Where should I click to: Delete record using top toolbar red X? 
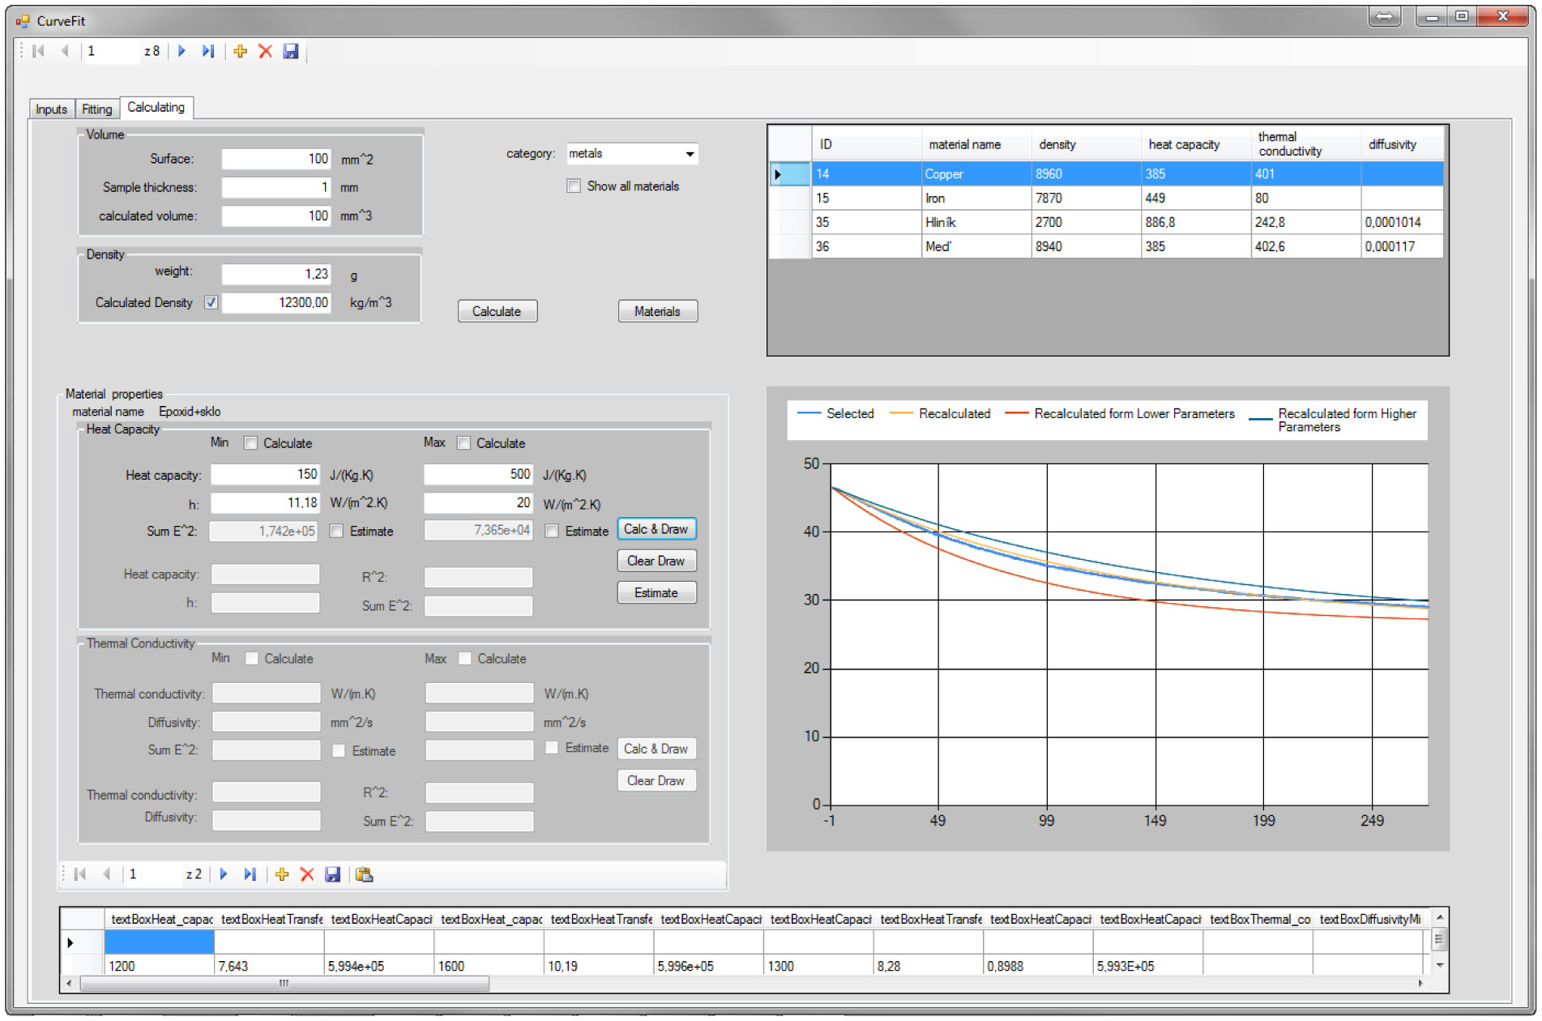[x=265, y=51]
